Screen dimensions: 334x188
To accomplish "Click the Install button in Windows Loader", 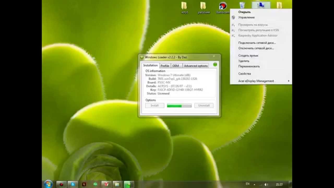I will (155, 105).
